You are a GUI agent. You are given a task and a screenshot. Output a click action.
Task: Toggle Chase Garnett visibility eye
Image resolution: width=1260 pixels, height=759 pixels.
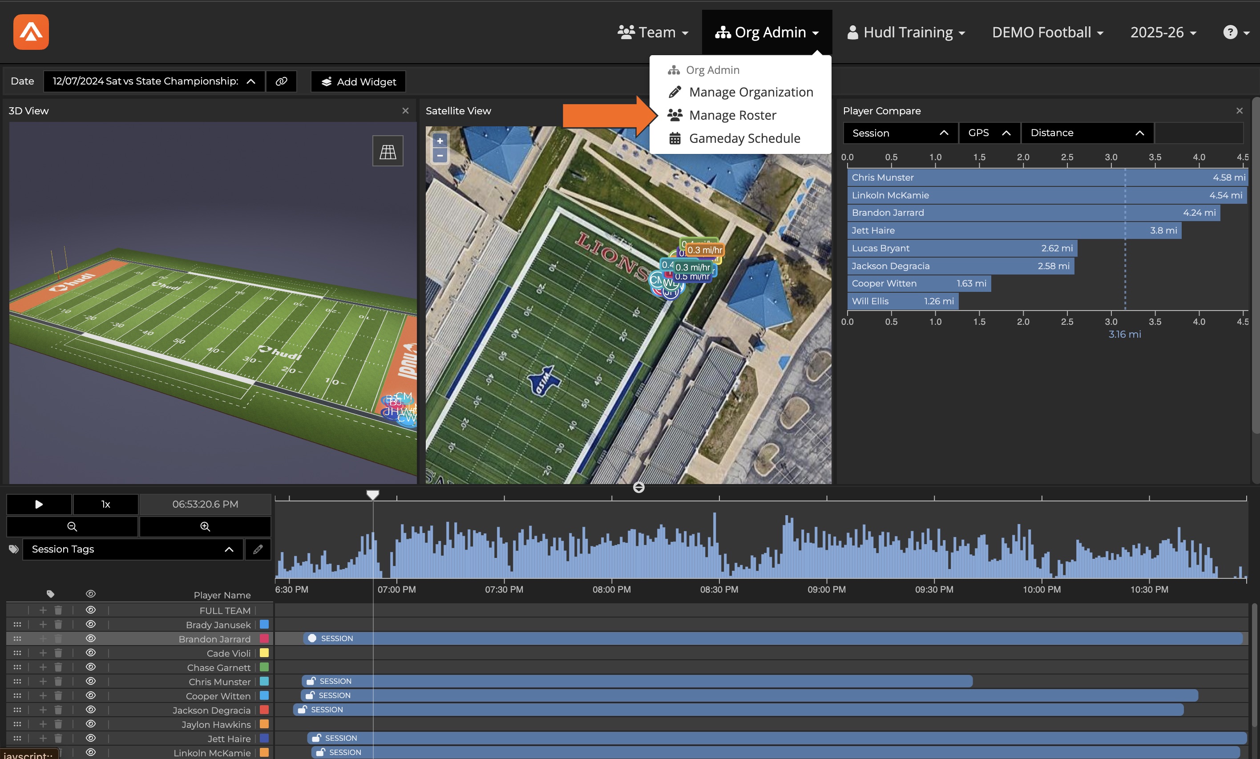coord(90,667)
